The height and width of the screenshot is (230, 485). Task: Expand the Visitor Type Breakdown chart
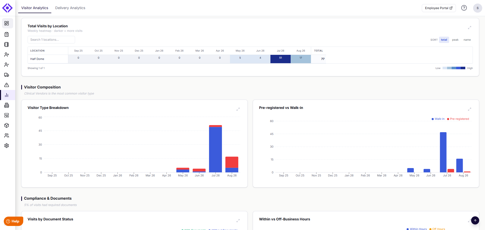tap(238, 109)
